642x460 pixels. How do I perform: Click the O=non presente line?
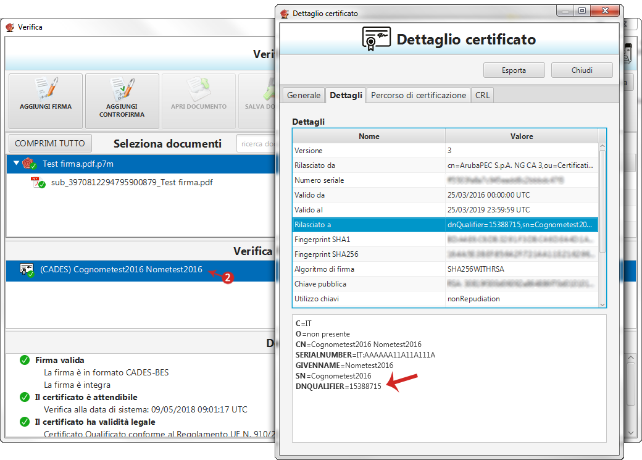(x=323, y=334)
